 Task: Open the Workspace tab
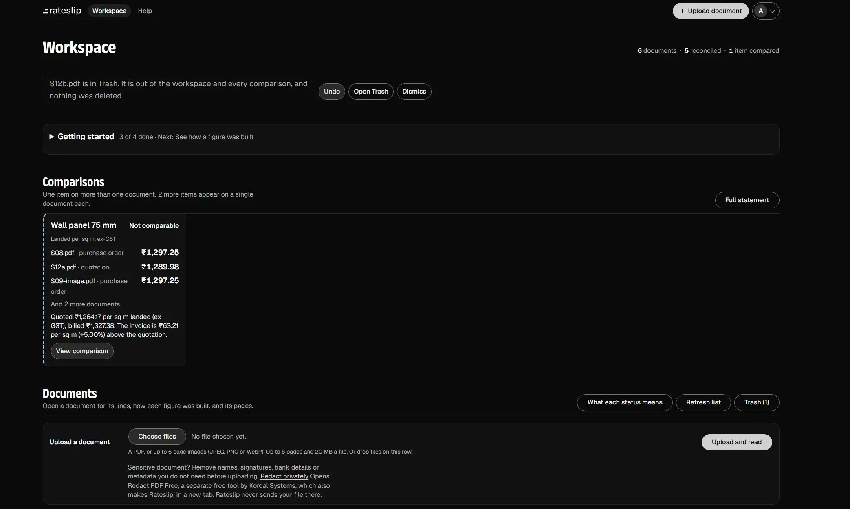tap(109, 11)
